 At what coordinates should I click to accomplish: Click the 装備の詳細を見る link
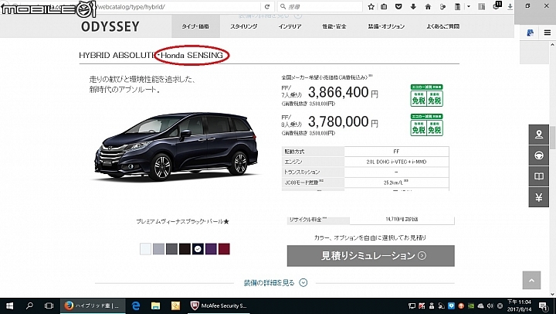pos(269,283)
